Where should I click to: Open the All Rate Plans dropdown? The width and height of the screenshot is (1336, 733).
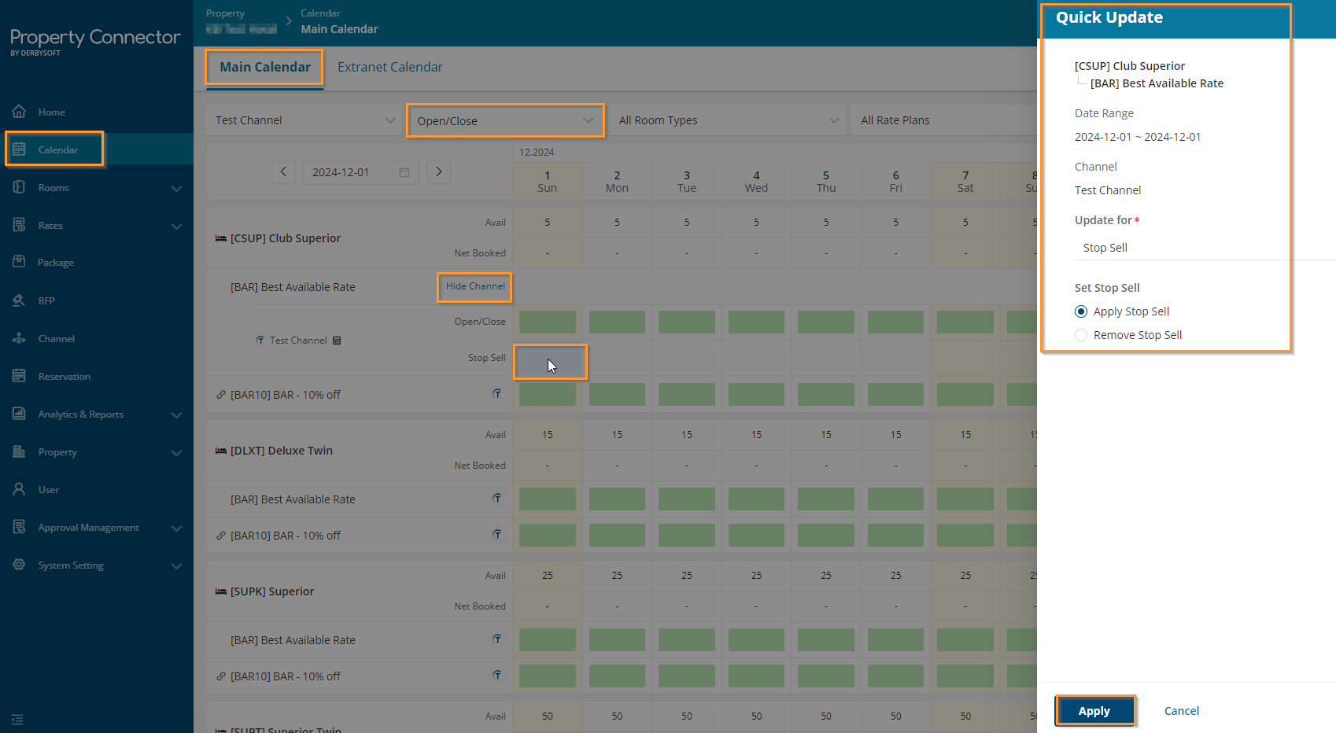944,120
